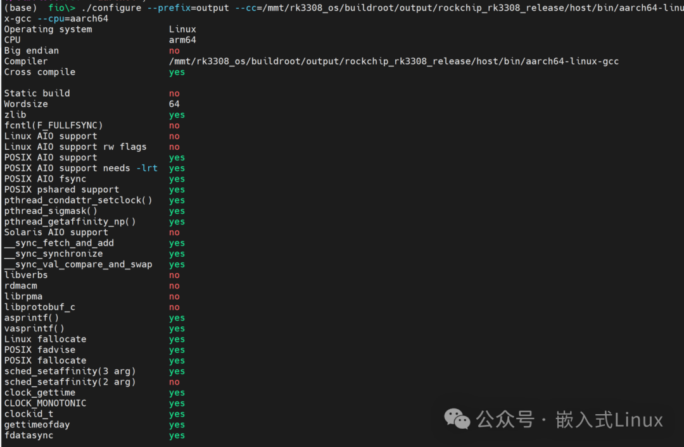This screenshot has height=447, width=684.
Task: Click the "__sync_synchronize" label
Action: [x=53, y=254]
